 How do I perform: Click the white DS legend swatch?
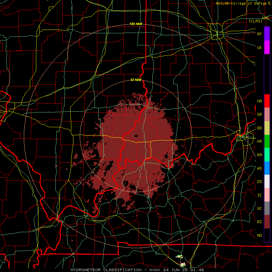coord(267,181)
